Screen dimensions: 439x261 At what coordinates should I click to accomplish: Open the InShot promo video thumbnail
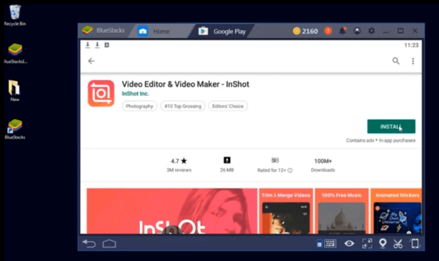click(x=172, y=211)
